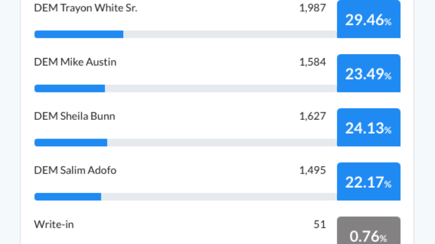435x244 pixels.
Task: Click Salim Adofo vote progress bar
Action: 185,196
